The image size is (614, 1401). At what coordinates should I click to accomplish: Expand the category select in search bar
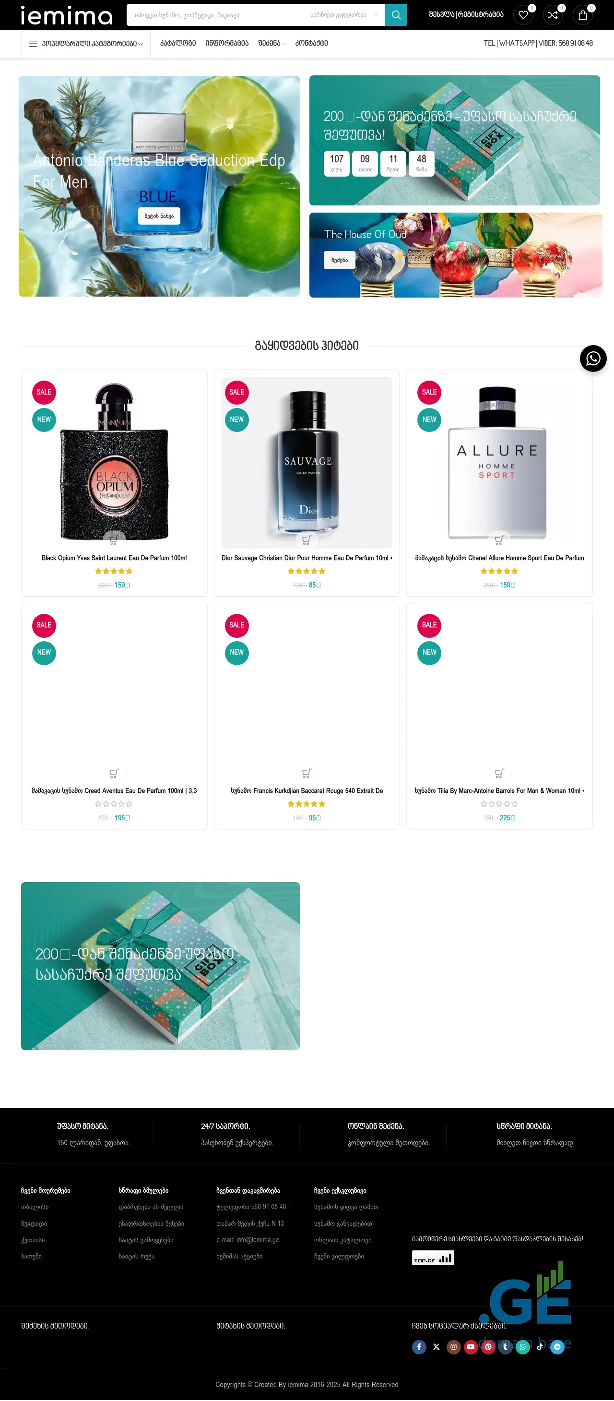point(344,15)
